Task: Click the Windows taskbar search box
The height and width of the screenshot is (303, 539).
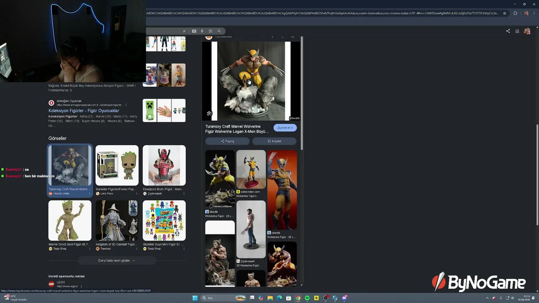Action: pos(223,298)
